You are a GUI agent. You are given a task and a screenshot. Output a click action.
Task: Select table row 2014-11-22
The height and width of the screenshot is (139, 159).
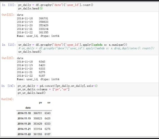34,134
